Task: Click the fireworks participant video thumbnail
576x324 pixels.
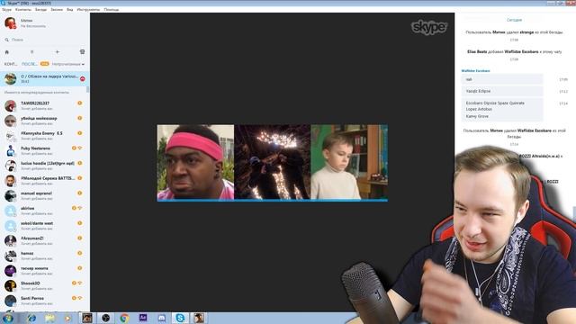Action: [273, 162]
